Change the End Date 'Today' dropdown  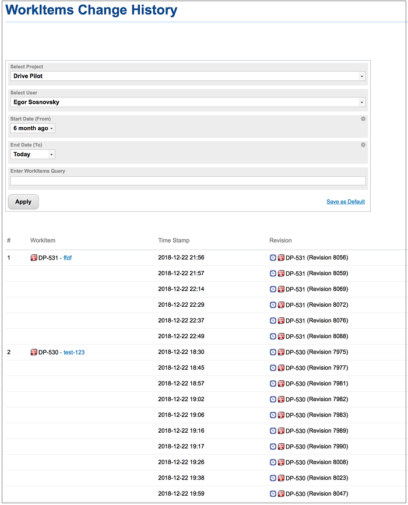pyautogui.click(x=33, y=155)
